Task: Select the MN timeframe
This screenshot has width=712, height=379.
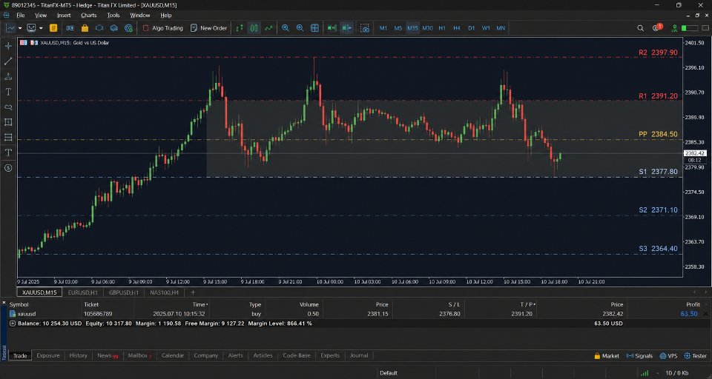Action: point(501,28)
